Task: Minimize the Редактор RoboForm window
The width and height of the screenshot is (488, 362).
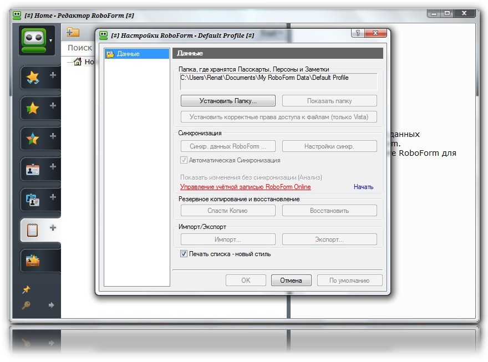Action: click(x=434, y=13)
